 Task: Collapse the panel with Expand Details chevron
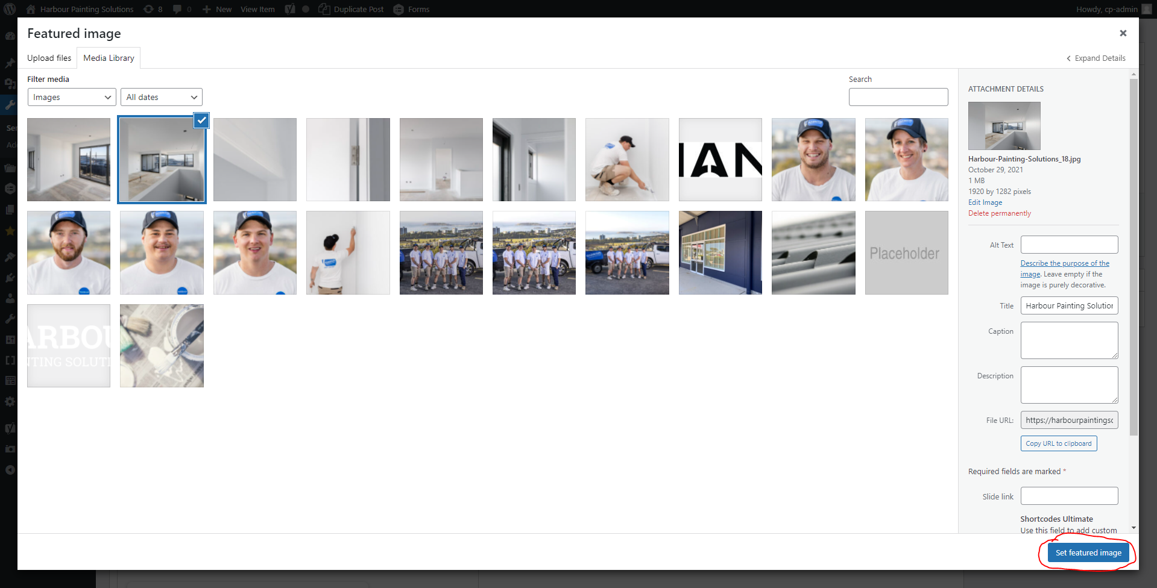coord(1096,58)
